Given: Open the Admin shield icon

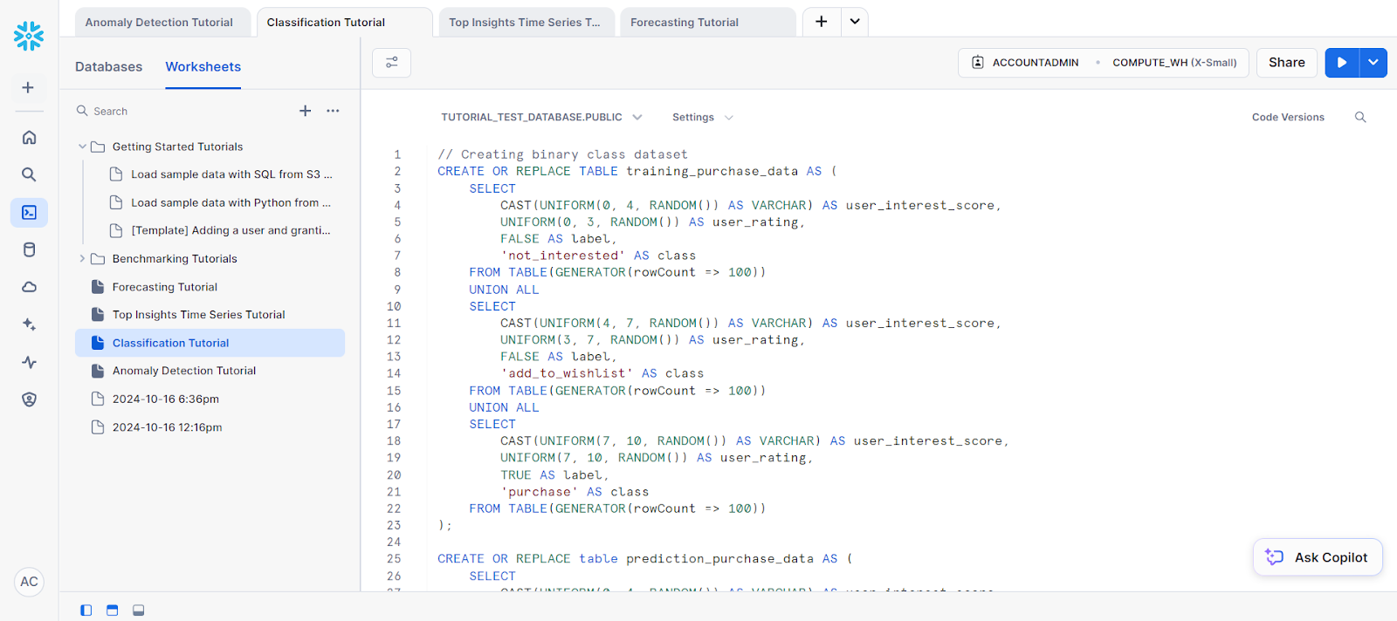Looking at the screenshot, I should pyautogui.click(x=29, y=399).
